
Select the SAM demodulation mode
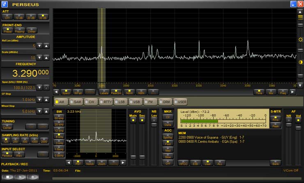click(76, 102)
